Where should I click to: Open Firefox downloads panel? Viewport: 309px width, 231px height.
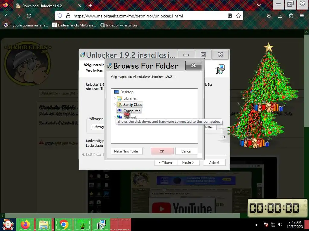[x=280, y=16]
